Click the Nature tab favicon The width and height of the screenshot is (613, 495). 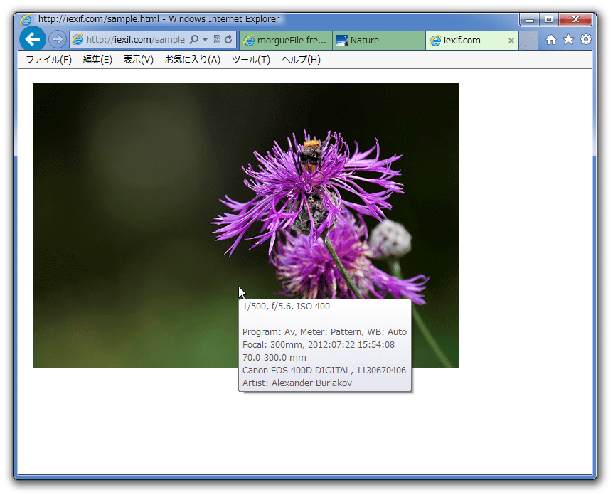point(341,41)
